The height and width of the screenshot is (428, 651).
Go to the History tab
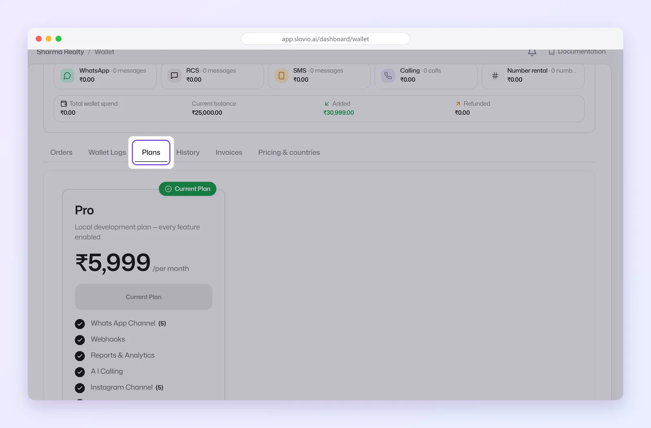click(188, 152)
